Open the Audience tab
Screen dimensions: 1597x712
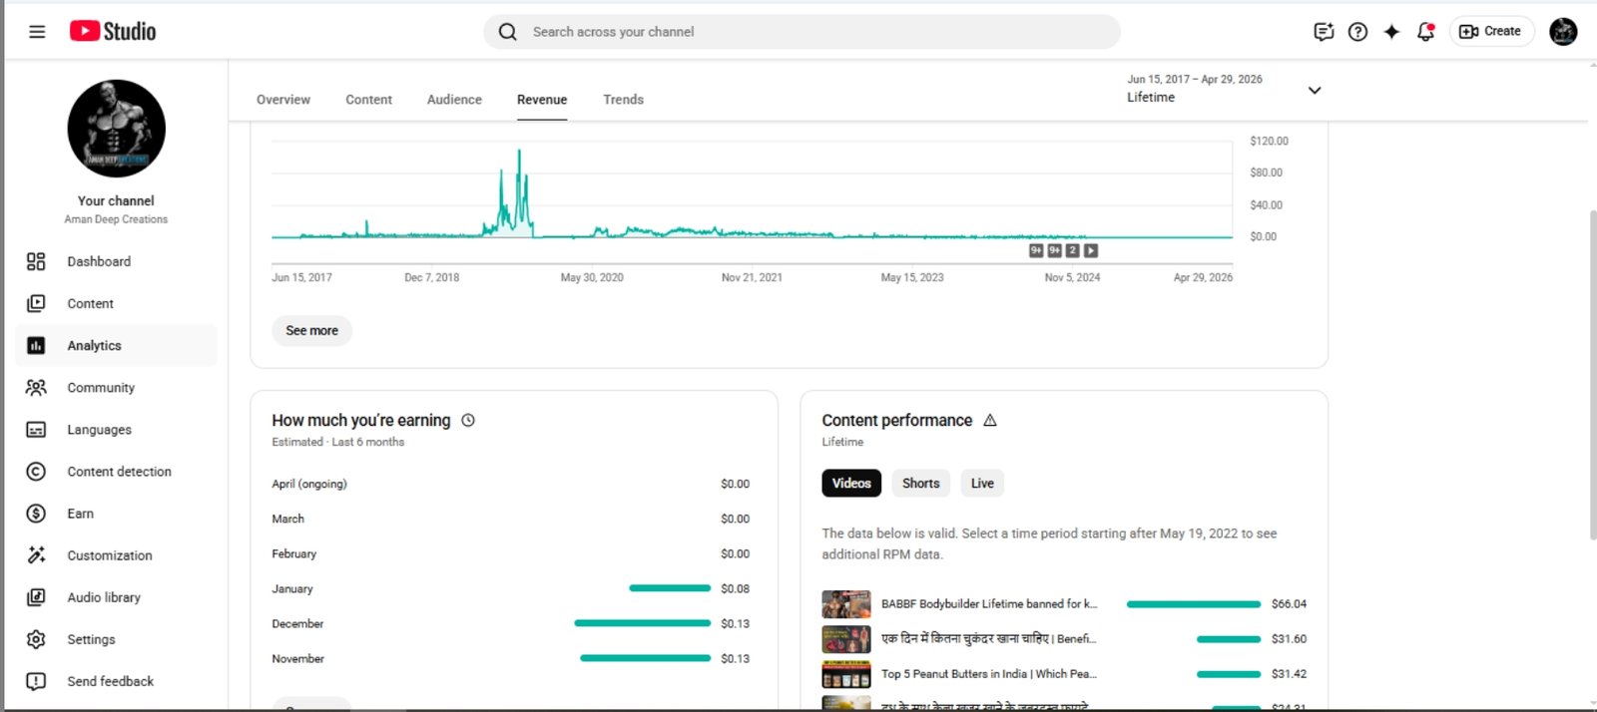coord(454,100)
